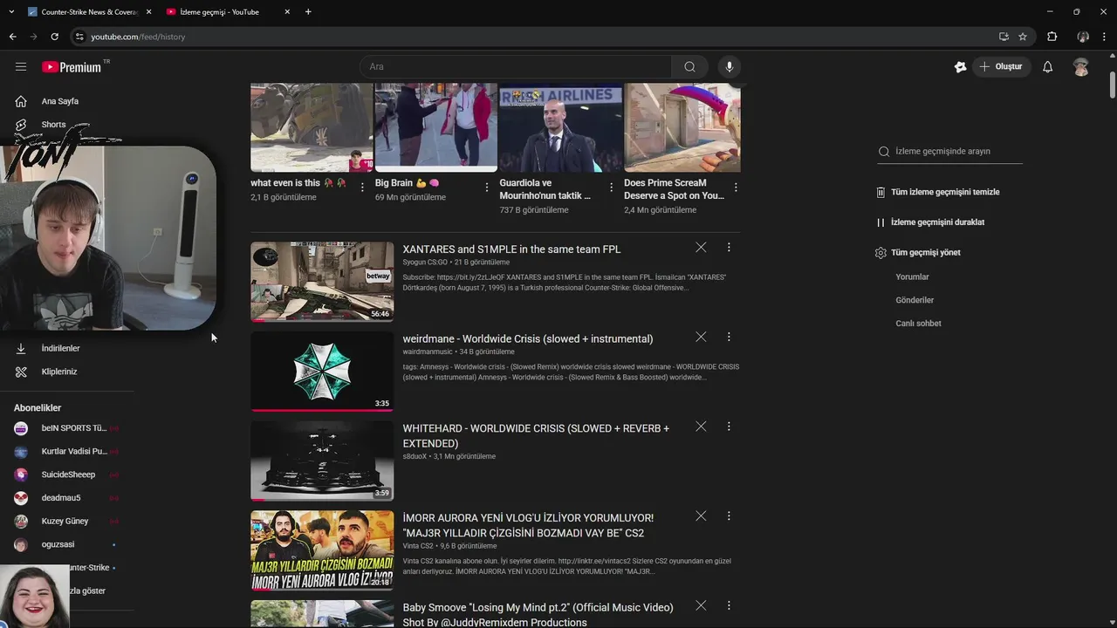Reload the page in Chrome

(x=54, y=37)
